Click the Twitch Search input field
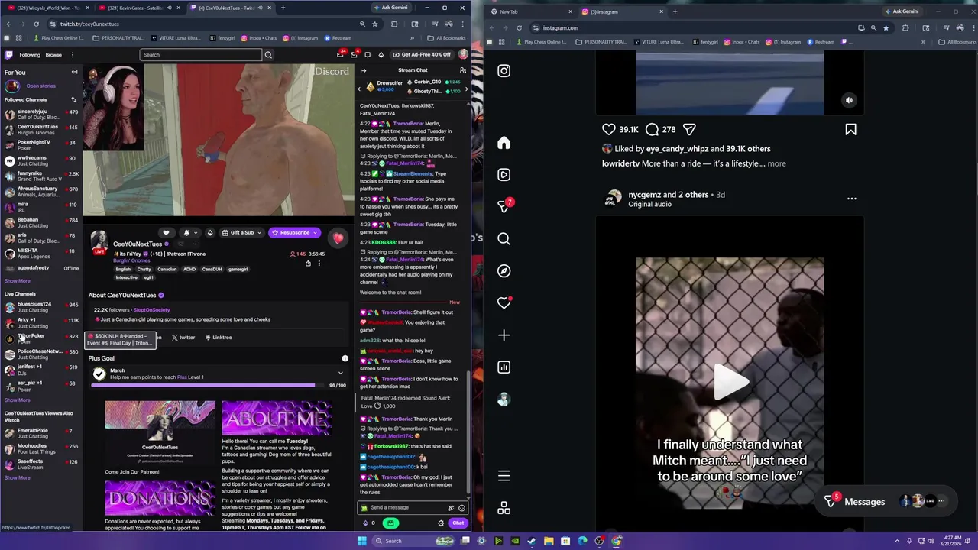Image resolution: width=978 pixels, height=550 pixels. tap(201, 55)
